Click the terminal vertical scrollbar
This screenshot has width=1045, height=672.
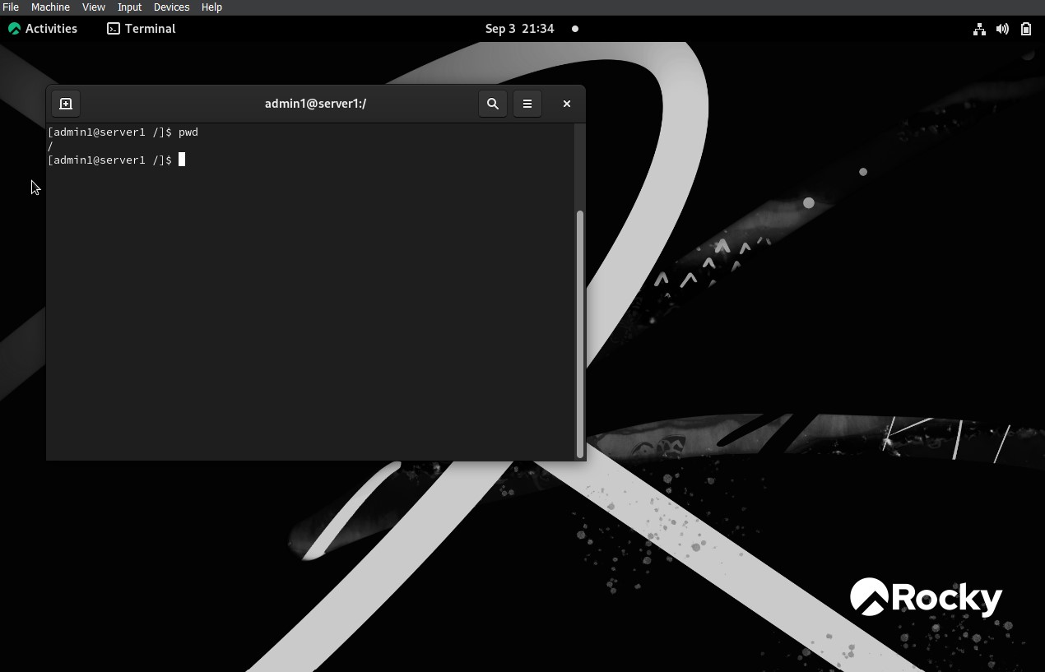pos(580,334)
